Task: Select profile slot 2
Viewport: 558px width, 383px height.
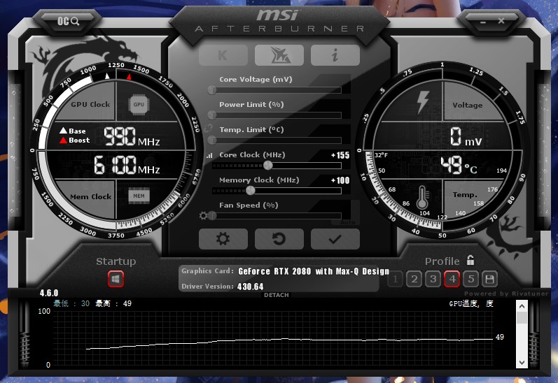Action: 414,279
